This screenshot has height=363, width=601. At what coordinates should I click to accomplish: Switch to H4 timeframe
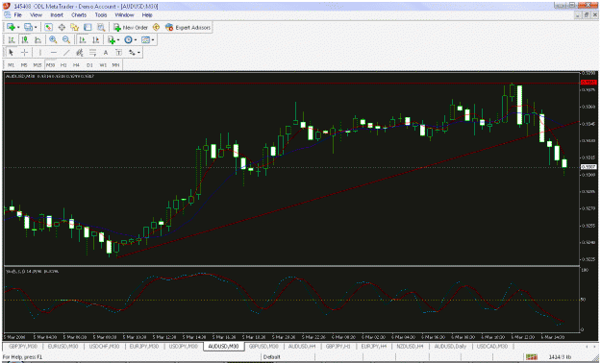coord(76,65)
